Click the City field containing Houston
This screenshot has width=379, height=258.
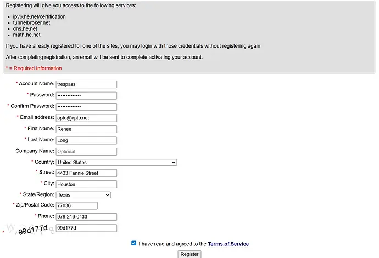86,184
